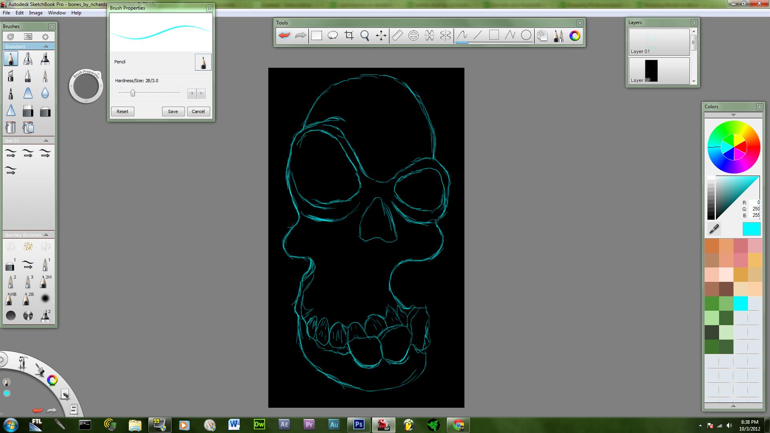
Task: Open the Layers editor icon in Tools
Action: tap(542, 36)
